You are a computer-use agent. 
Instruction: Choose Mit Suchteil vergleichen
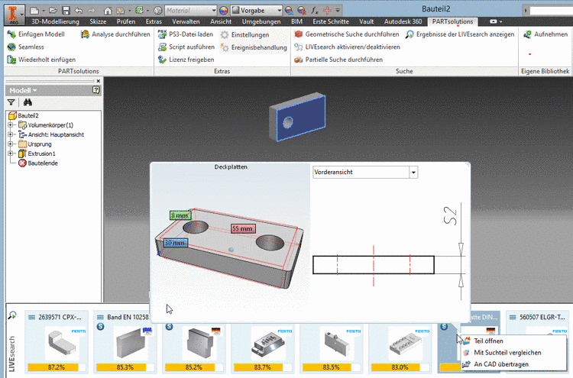point(507,353)
